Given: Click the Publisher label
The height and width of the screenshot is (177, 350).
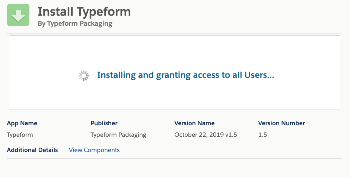Looking at the screenshot, I should coord(104,123).
